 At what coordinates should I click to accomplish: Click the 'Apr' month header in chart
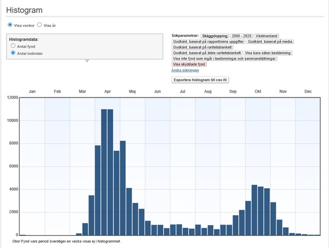pos(107,91)
